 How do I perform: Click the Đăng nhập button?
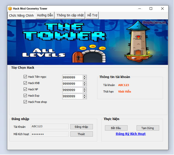pyautogui.click(x=82, y=127)
